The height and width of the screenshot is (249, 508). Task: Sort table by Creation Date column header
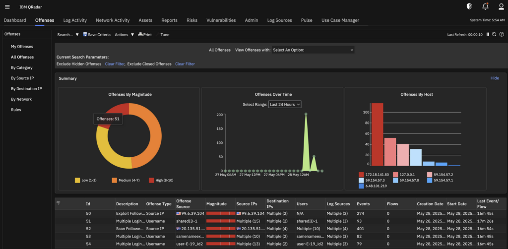pos(430,204)
